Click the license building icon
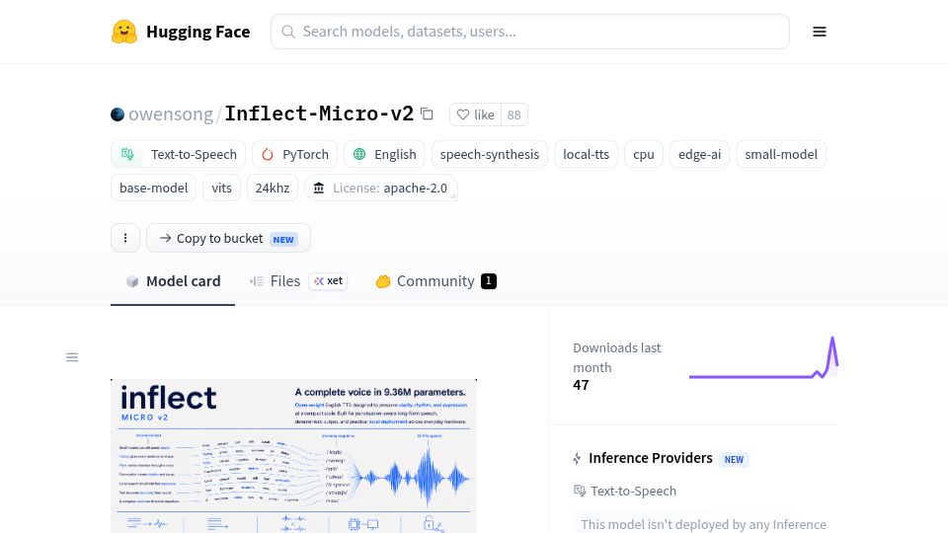 tap(319, 188)
